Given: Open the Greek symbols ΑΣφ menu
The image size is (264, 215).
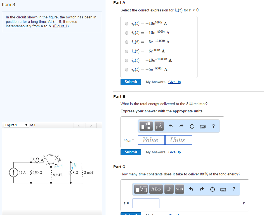Looking at the screenshot, I should coord(156,189).
